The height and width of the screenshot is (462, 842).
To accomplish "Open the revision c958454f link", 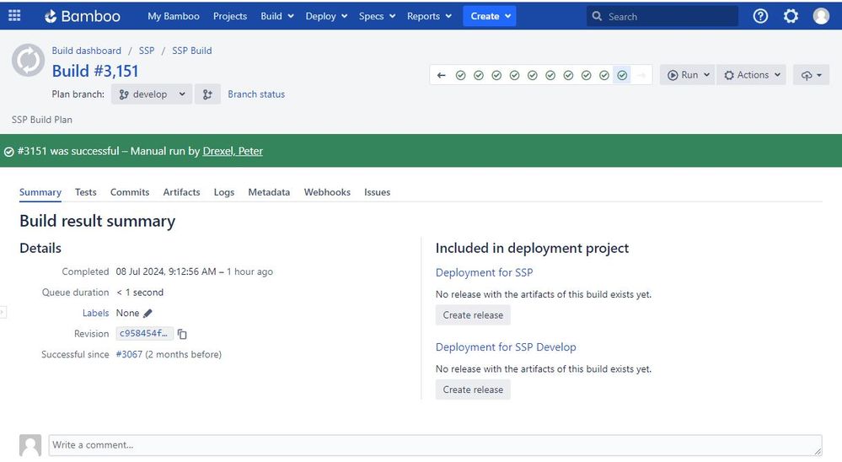I will point(143,334).
